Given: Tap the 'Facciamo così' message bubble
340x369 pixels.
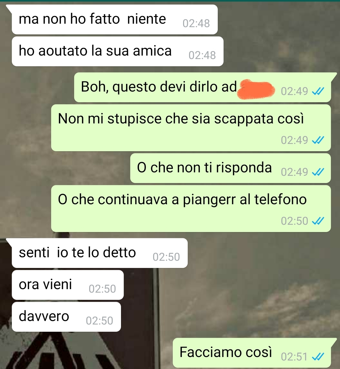Looking at the screenshot, I should [252, 353].
